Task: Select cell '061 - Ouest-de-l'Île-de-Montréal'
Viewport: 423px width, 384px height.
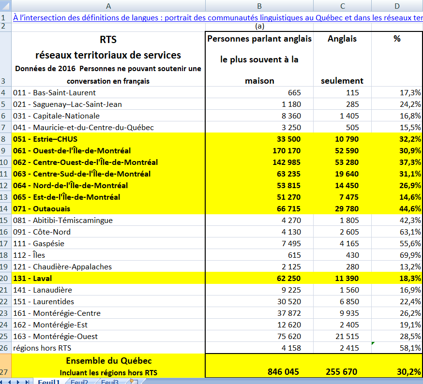Action: pyautogui.click(x=108, y=150)
